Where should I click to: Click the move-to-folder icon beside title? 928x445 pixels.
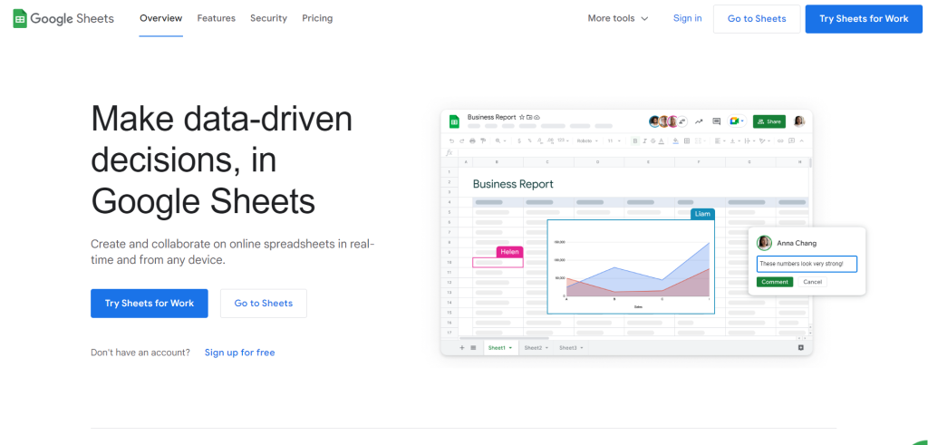(529, 117)
